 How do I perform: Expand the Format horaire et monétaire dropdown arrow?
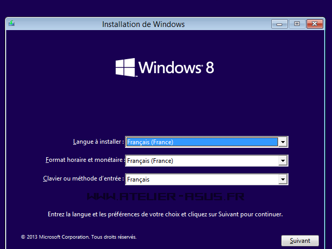[x=283, y=161]
